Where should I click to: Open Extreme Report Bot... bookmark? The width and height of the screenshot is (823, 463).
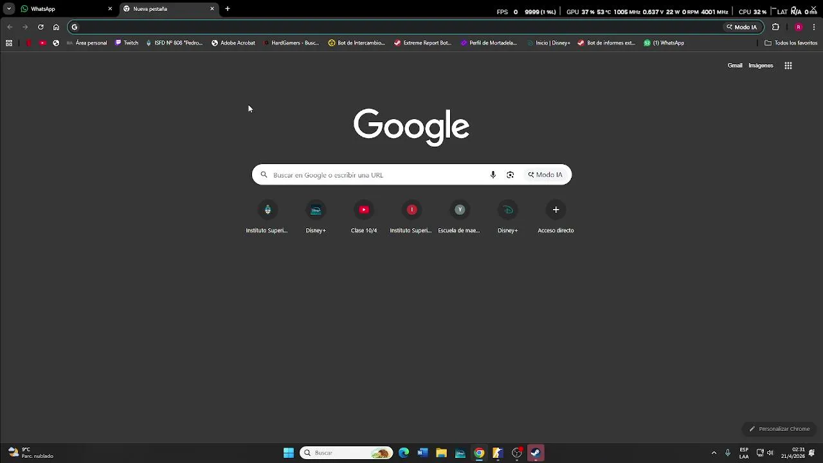tap(423, 43)
